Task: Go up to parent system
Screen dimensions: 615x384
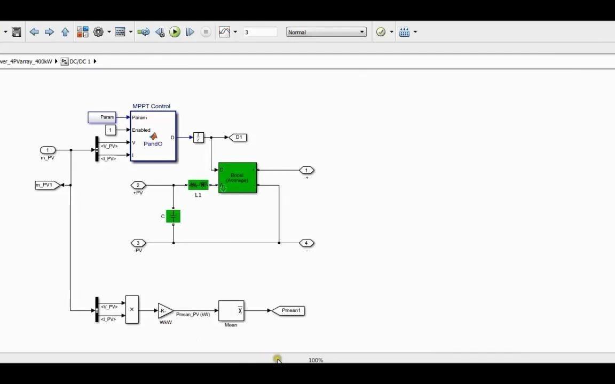Action: (x=65, y=32)
